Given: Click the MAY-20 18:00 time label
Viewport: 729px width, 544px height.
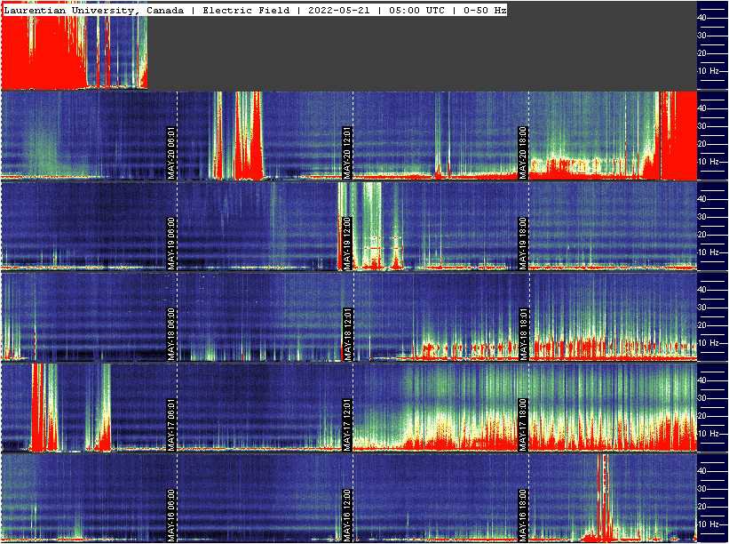Looking at the screenshot, I should click(x=524, y=153).
